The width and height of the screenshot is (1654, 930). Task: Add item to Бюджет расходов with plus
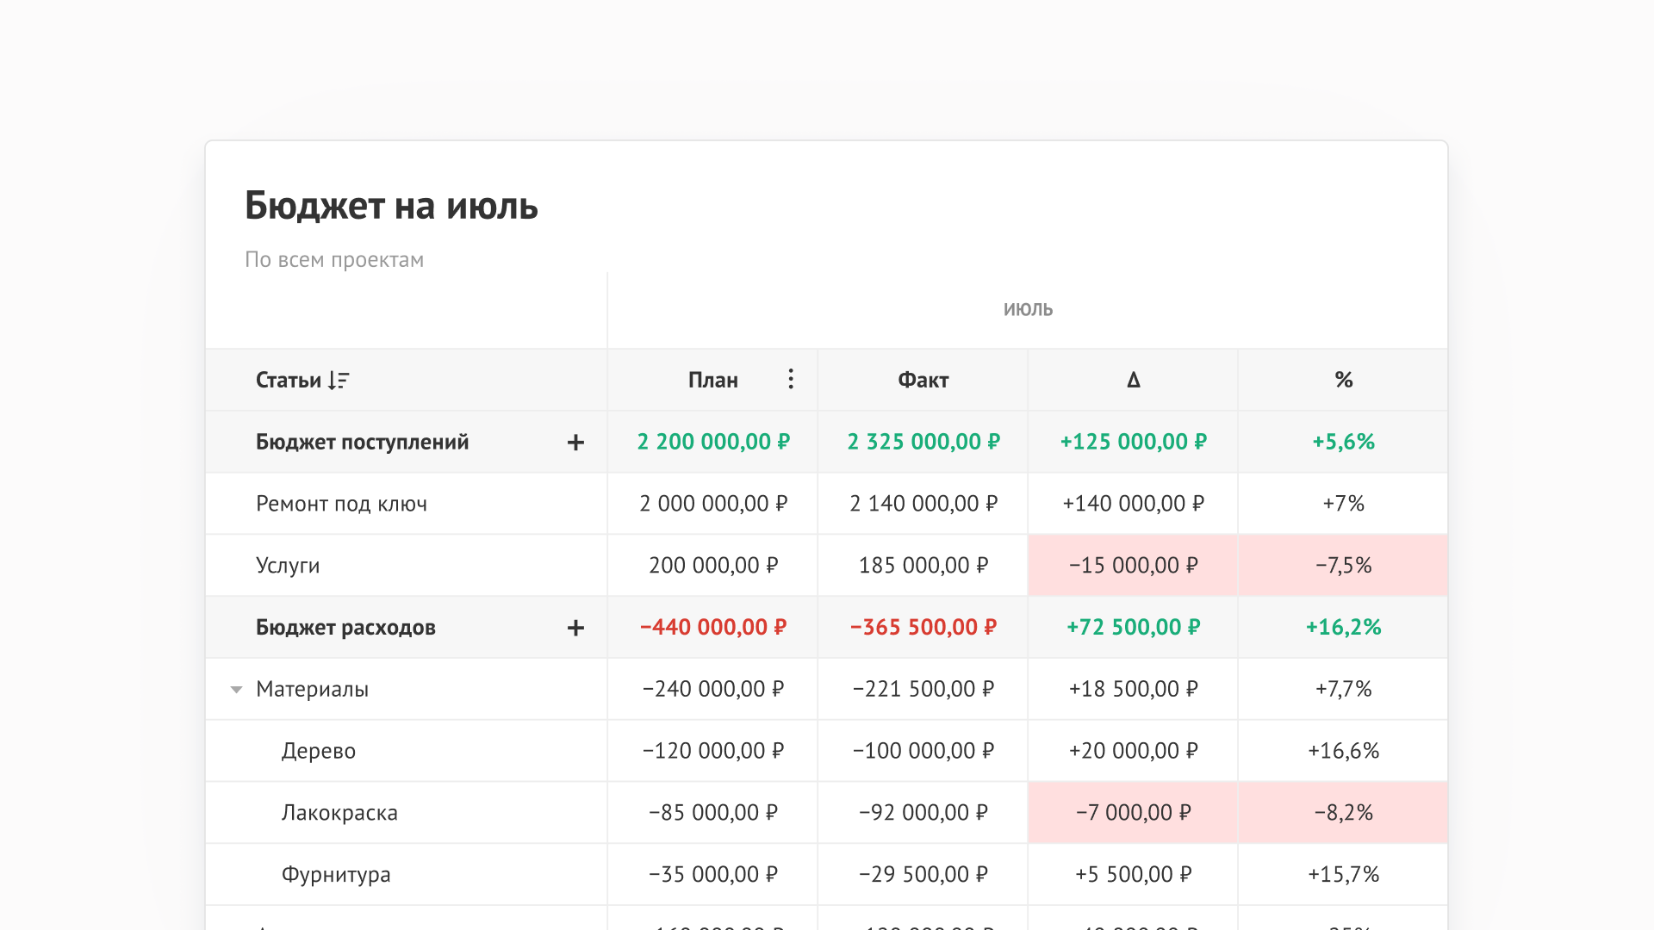[x=575, y=628]
